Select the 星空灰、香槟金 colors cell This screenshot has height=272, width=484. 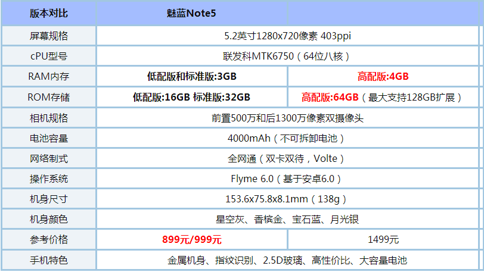[287, 219]
